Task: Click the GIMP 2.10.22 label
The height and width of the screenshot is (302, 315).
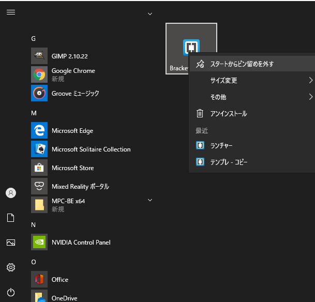Action: [69, 56]
